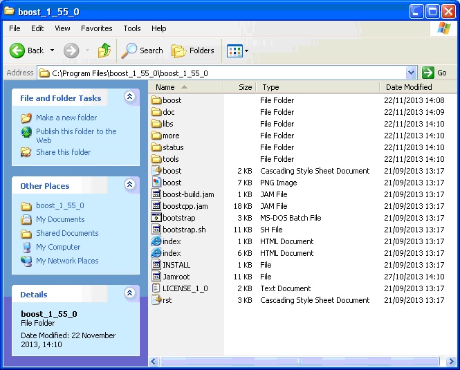Expand the Address bar dropdown arrow
The height and width of the screenshot is (370, 460).
[411, 73]
